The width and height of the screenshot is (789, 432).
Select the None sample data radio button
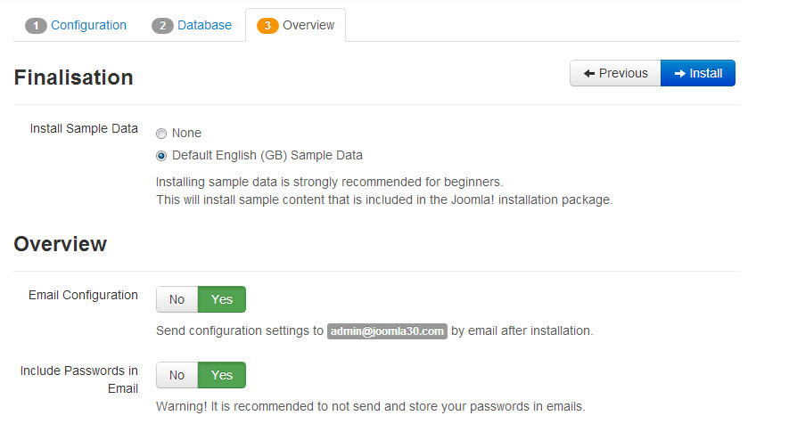coord(161,134)
